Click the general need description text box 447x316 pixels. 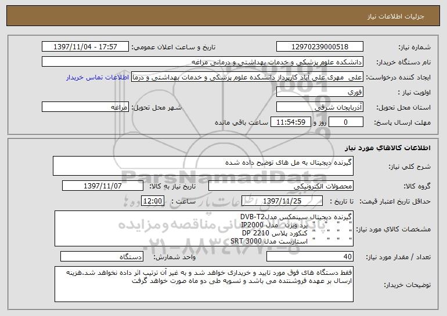(x=203, y=166)
